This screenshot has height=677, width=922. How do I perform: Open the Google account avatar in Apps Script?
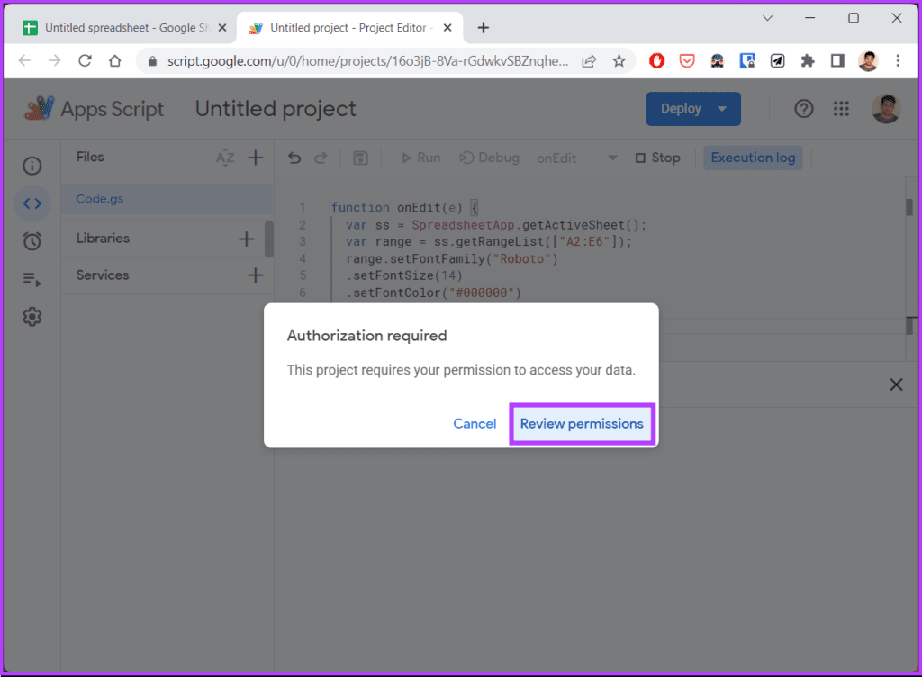tap(886, 109)
